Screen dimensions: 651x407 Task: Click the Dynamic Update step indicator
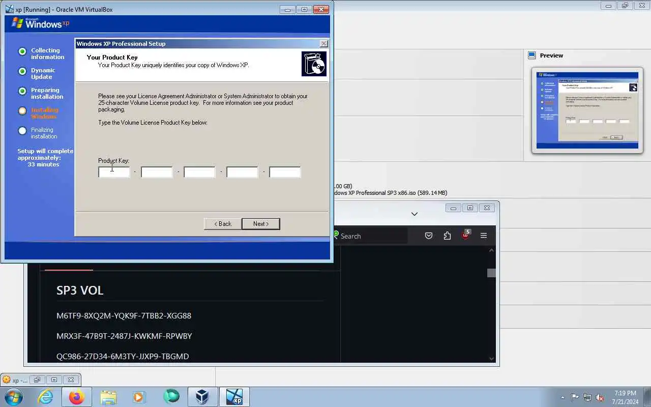pyautogui.click(x=22, y=71)
